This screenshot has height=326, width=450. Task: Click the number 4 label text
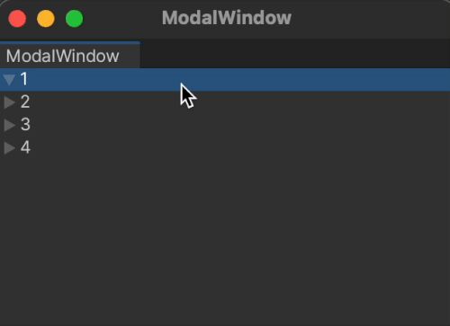[x=25, y=147]
